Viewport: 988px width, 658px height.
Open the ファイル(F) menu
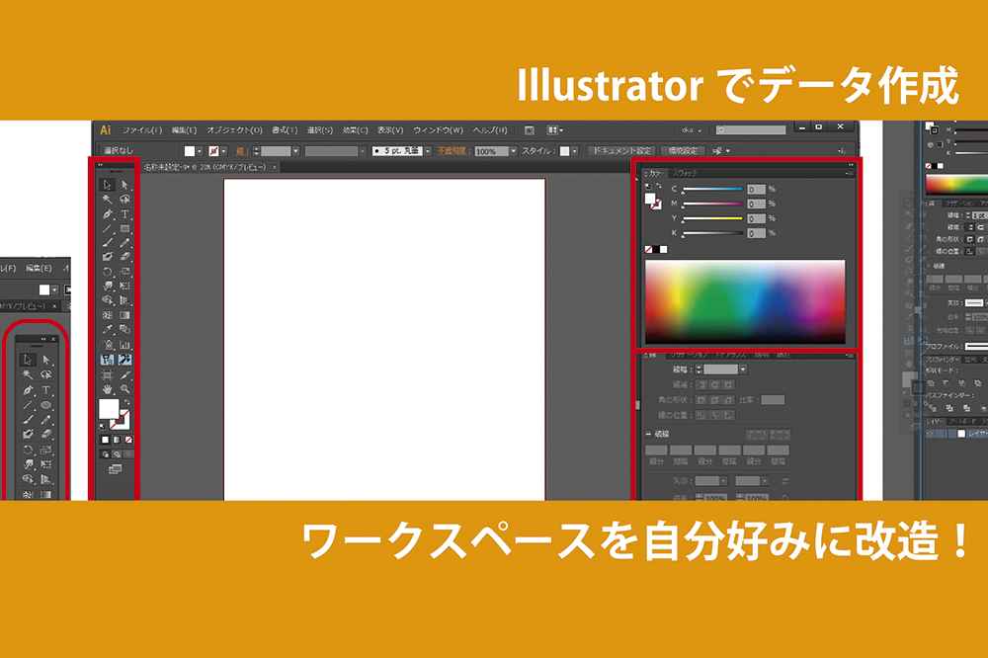141,130
